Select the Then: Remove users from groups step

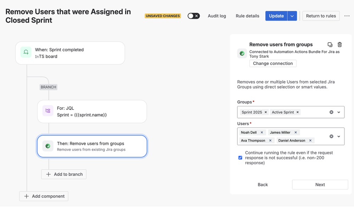92,146
